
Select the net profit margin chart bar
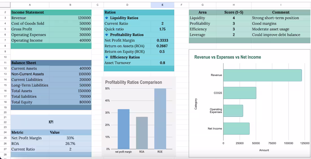click(x=124, y=129)
